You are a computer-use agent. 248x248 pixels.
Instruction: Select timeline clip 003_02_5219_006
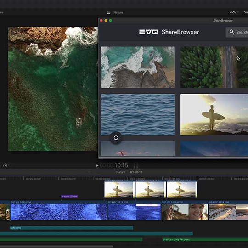[228, 210]
